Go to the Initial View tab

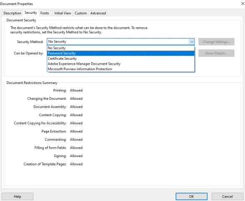[x=63, y=13]
